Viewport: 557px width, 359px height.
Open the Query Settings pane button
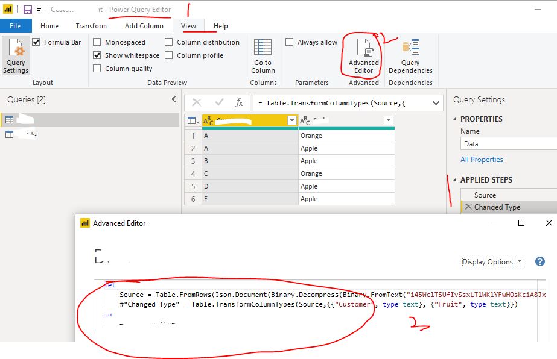16,55
